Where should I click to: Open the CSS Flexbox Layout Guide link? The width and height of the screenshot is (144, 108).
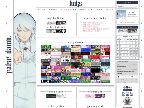93,23
